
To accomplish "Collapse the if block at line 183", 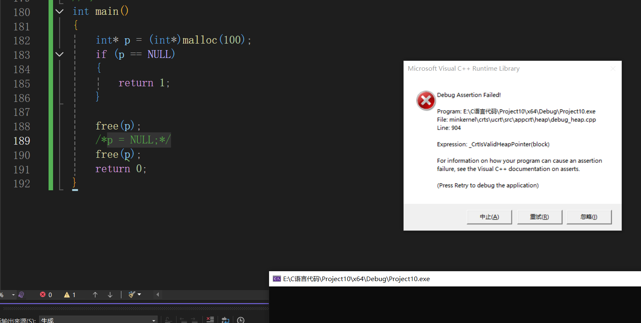I will (x=60, y=54).
